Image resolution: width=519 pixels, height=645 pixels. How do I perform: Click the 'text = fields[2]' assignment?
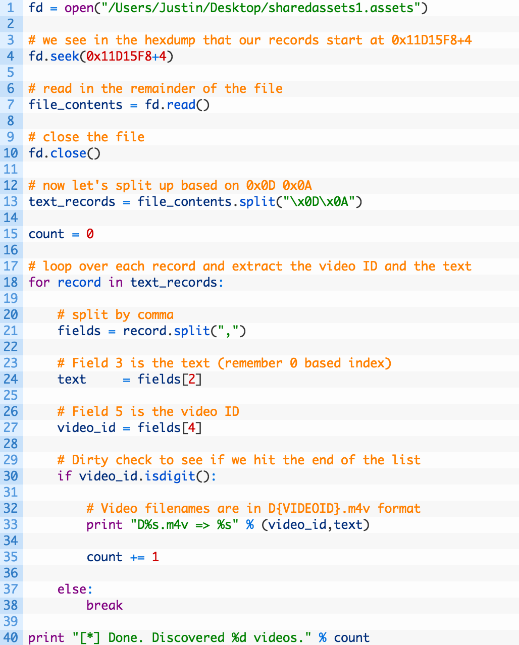click(130, 380)
